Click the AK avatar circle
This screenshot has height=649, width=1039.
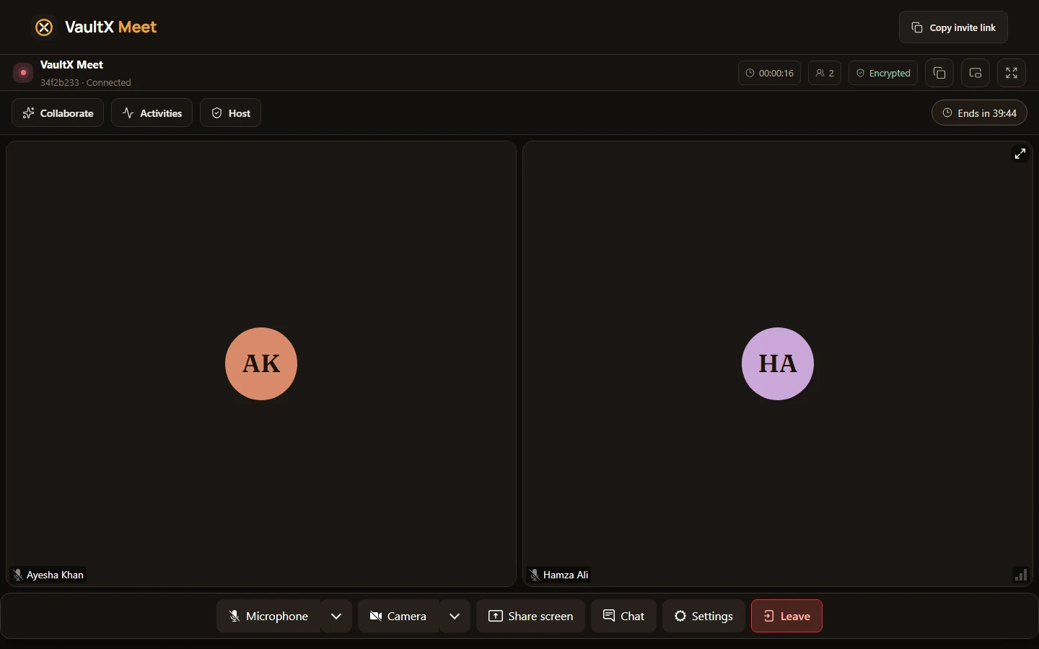point(261,363)
